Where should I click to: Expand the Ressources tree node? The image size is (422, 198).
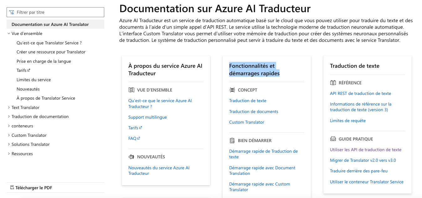pos(9,154)
